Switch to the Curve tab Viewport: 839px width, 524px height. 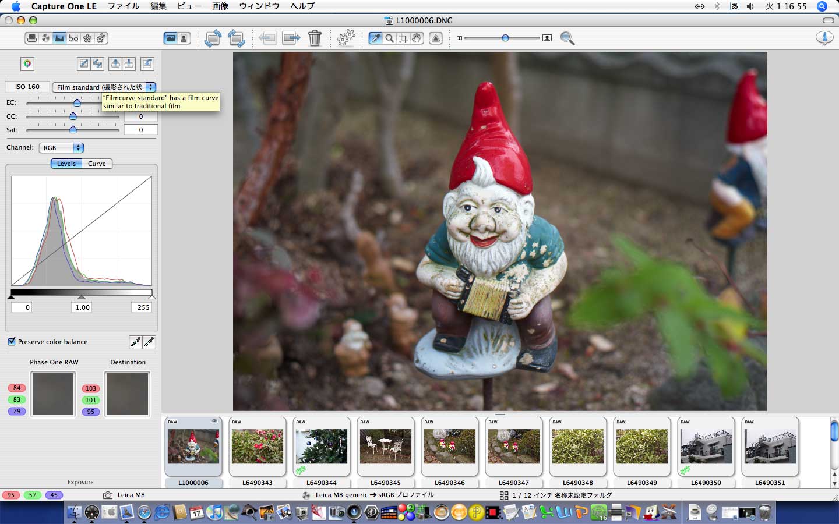(x=97, y=164)
